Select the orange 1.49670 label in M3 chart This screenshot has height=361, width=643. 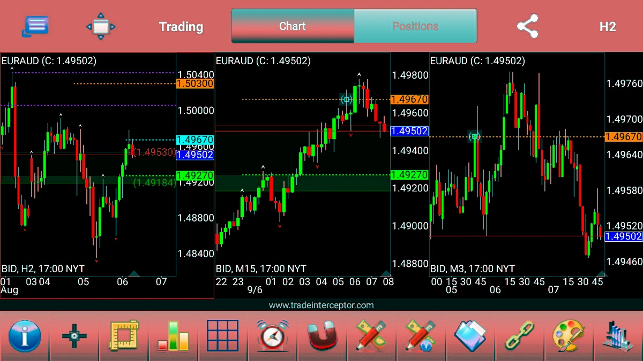[624, 137]
